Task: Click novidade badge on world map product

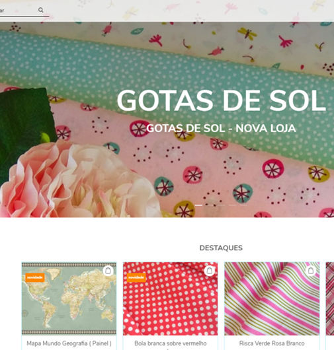Action: [35, 277]
